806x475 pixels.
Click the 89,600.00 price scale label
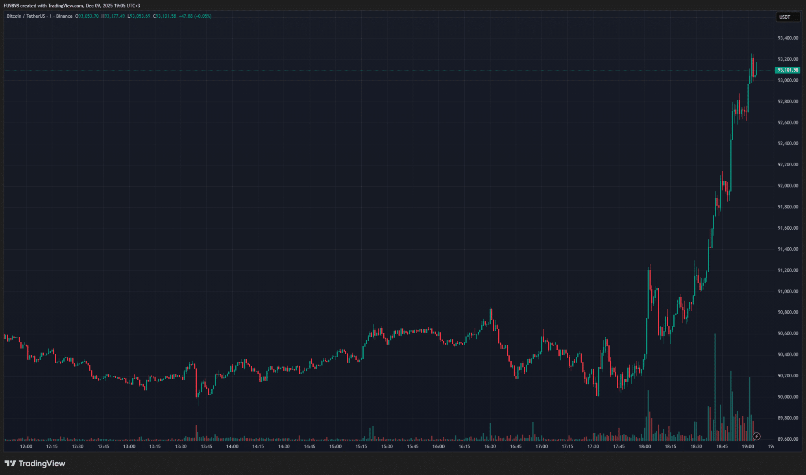point(788,439)
